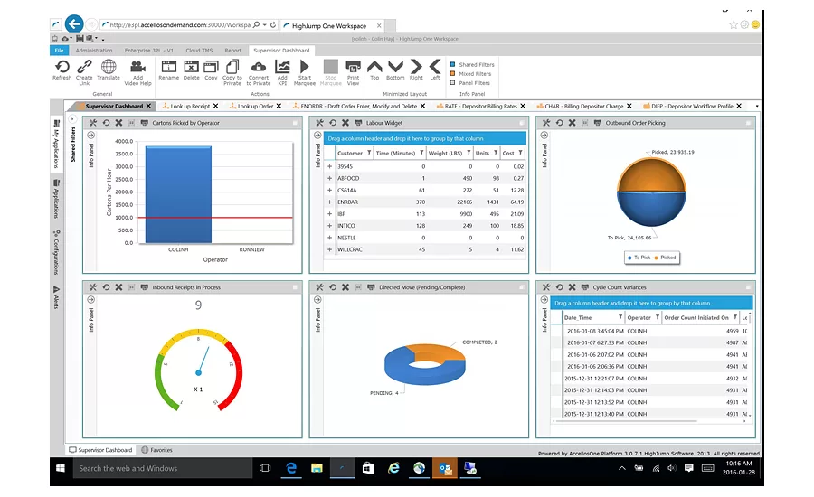Click the blue COLINH bar in chart

(178, 194)
